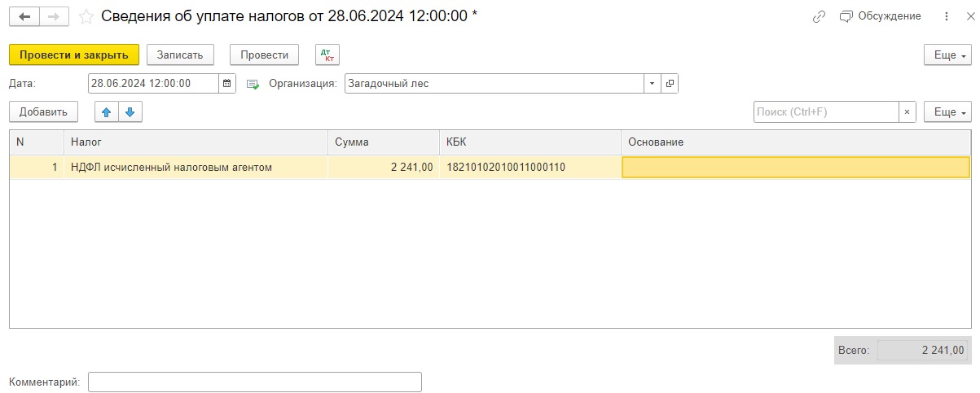
Task: Click the Всего total field 2 241,00
Action: tap(922, 351)
